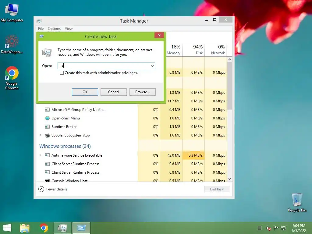
Task: Expand the Antimalware Service Executable row
Action: point(41,155)
